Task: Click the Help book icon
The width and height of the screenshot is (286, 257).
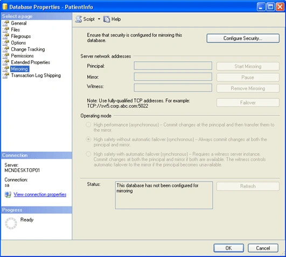Action: 107,19
